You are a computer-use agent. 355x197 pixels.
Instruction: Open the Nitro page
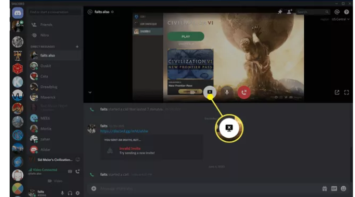coord(55,35)
